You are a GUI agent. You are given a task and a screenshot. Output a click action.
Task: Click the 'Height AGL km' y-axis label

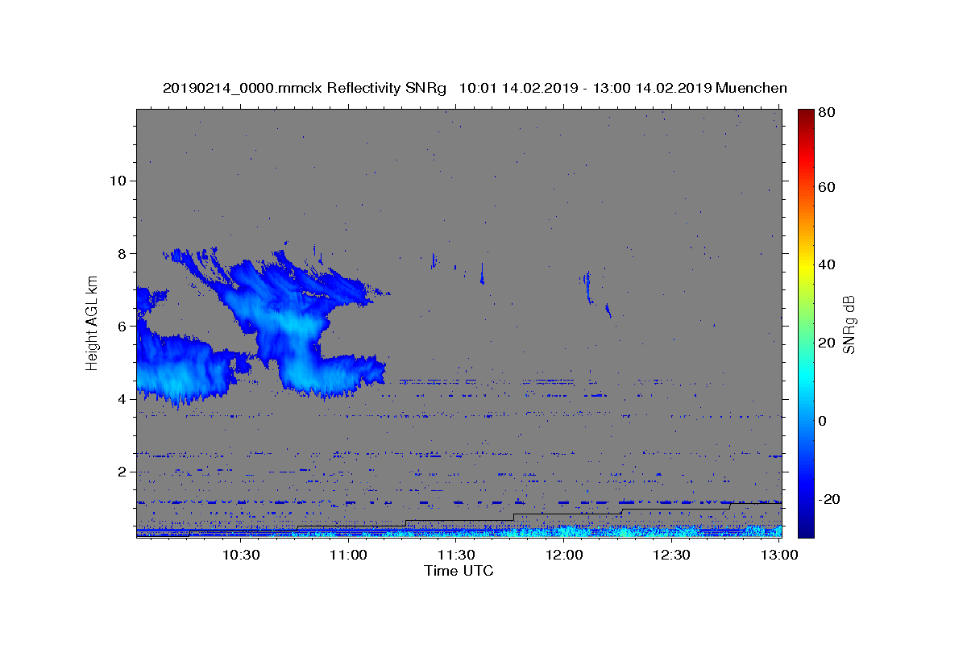coord(93,323)
